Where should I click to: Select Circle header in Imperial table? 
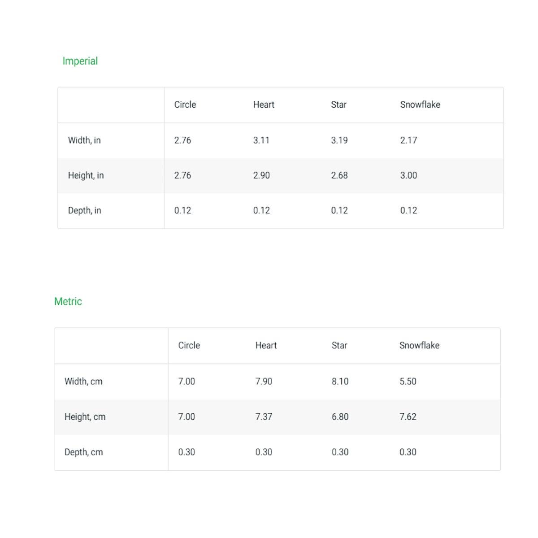(x=185, y=104)
